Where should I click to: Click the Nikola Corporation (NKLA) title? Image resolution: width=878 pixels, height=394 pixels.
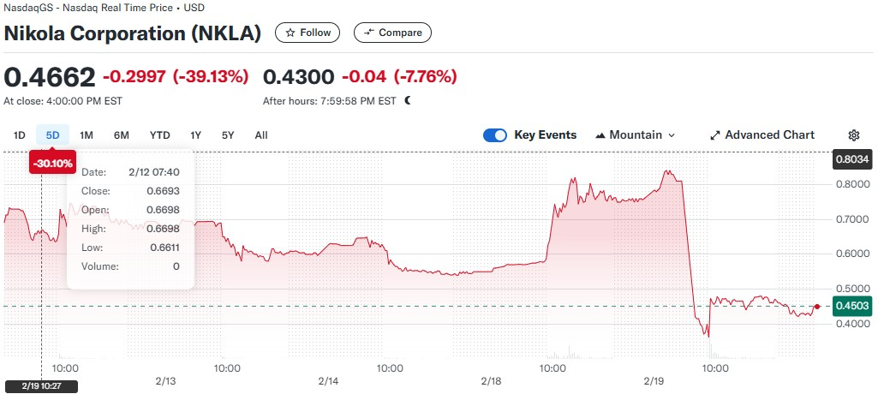(133, 33)
